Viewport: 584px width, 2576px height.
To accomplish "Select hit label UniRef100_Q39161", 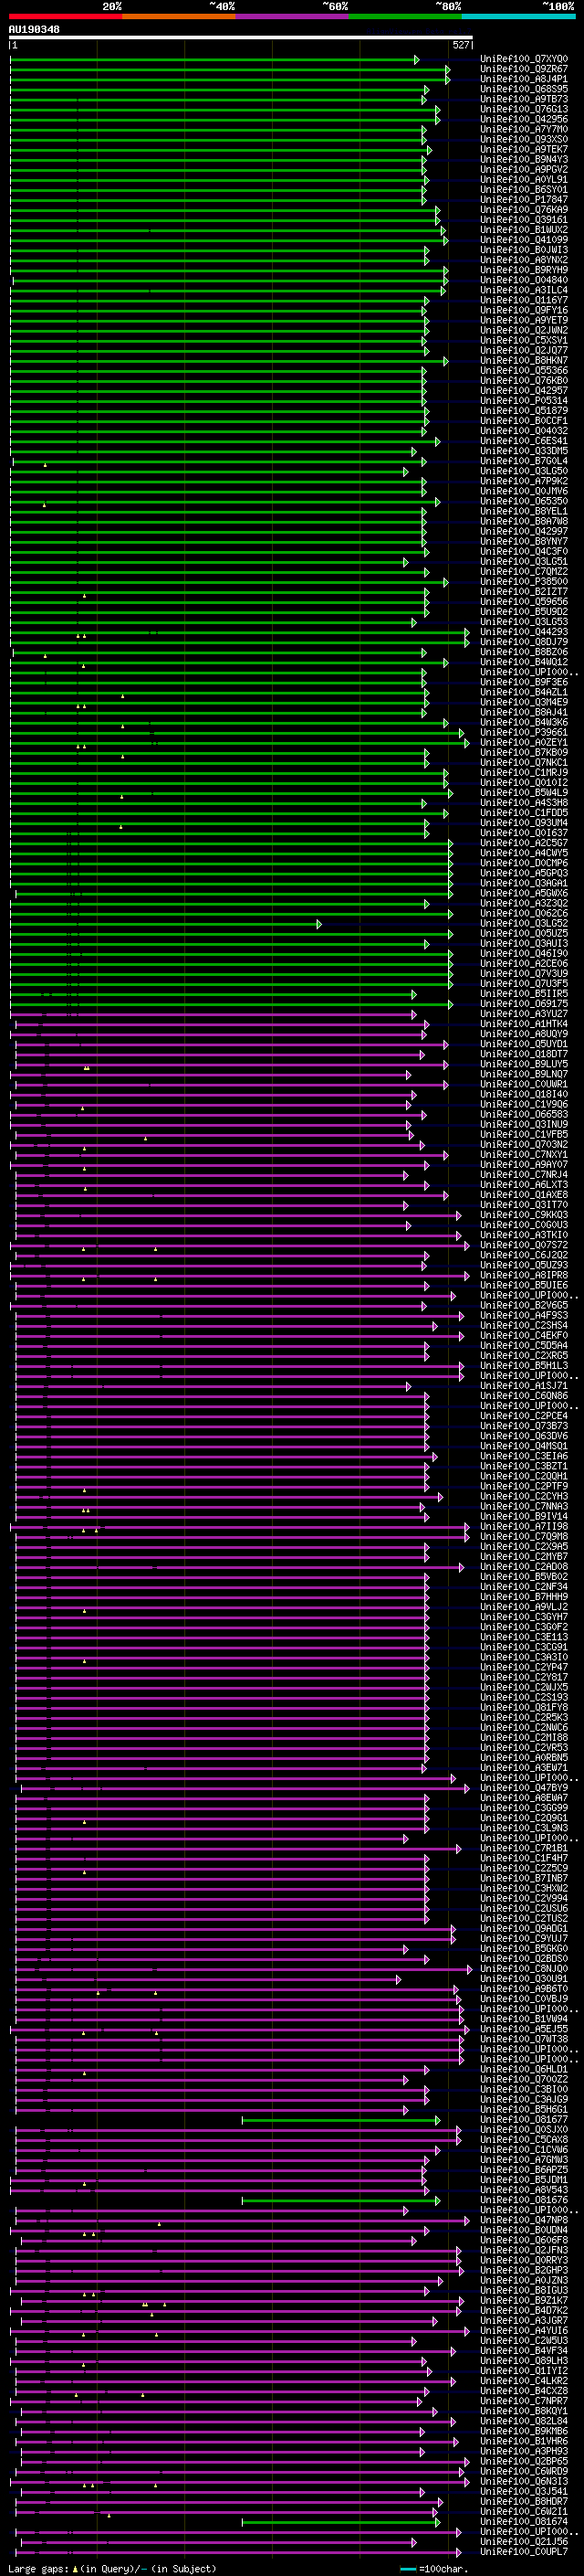I will [524, 220].
